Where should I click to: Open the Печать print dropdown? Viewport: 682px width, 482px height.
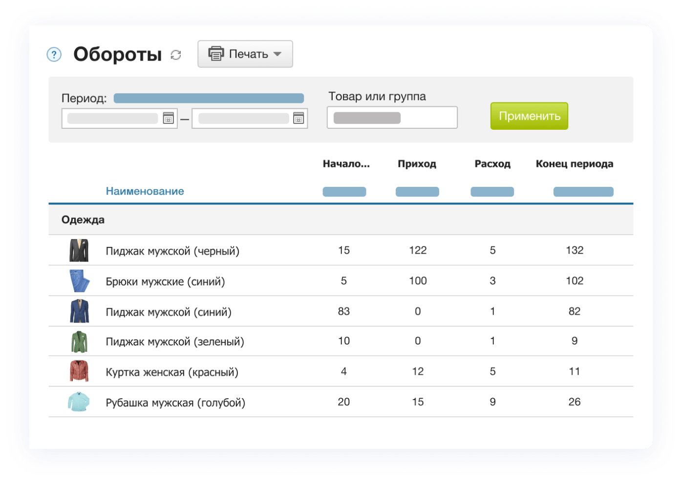245,54
